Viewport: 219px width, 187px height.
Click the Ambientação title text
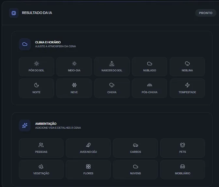(x=46, y=124)
